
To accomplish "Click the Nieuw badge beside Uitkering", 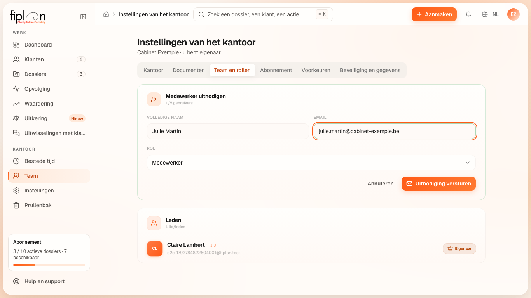I will pos(77,118).
